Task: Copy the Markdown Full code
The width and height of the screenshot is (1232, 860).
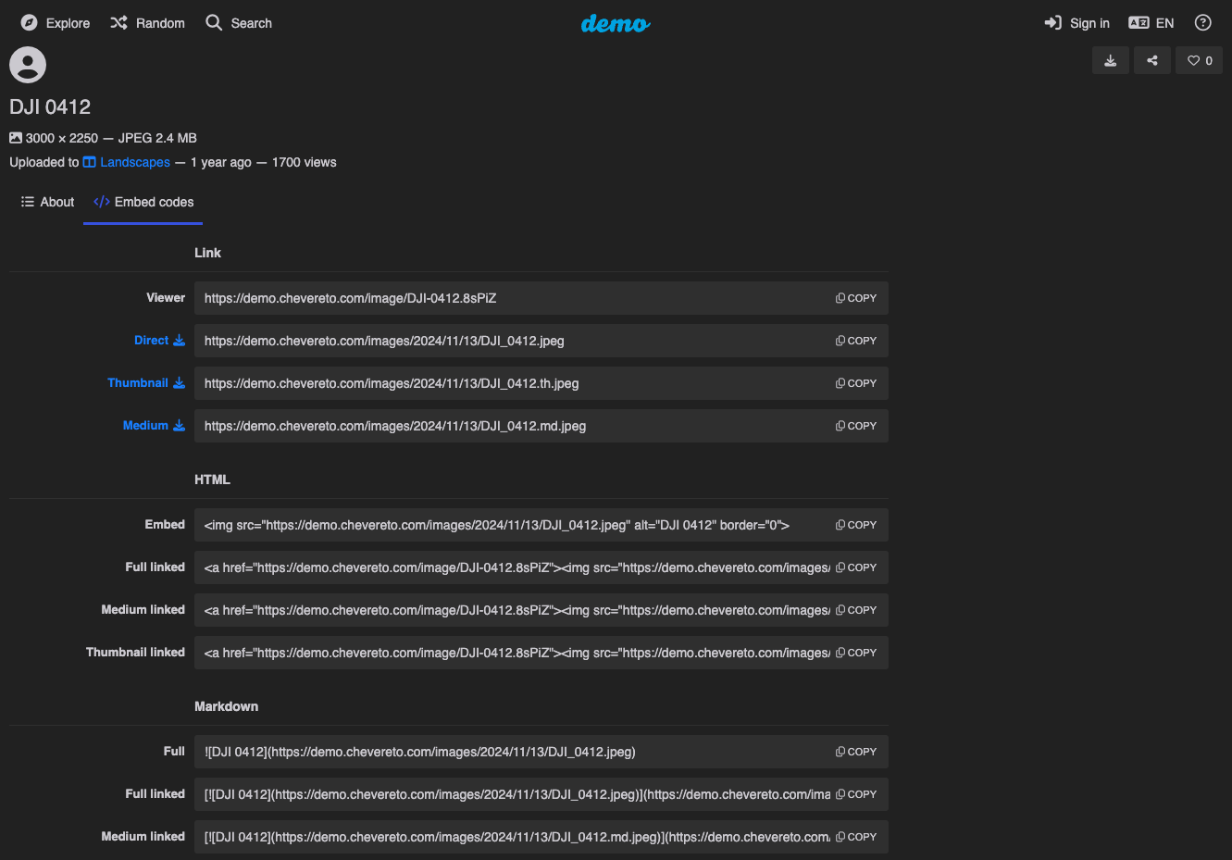Action: click(856, 752)
